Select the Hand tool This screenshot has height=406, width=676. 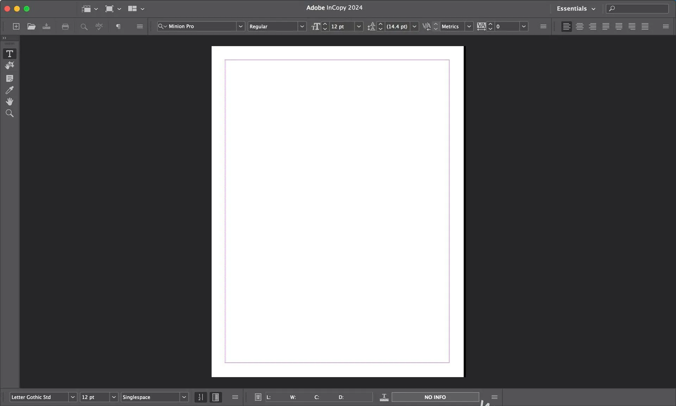10,102
